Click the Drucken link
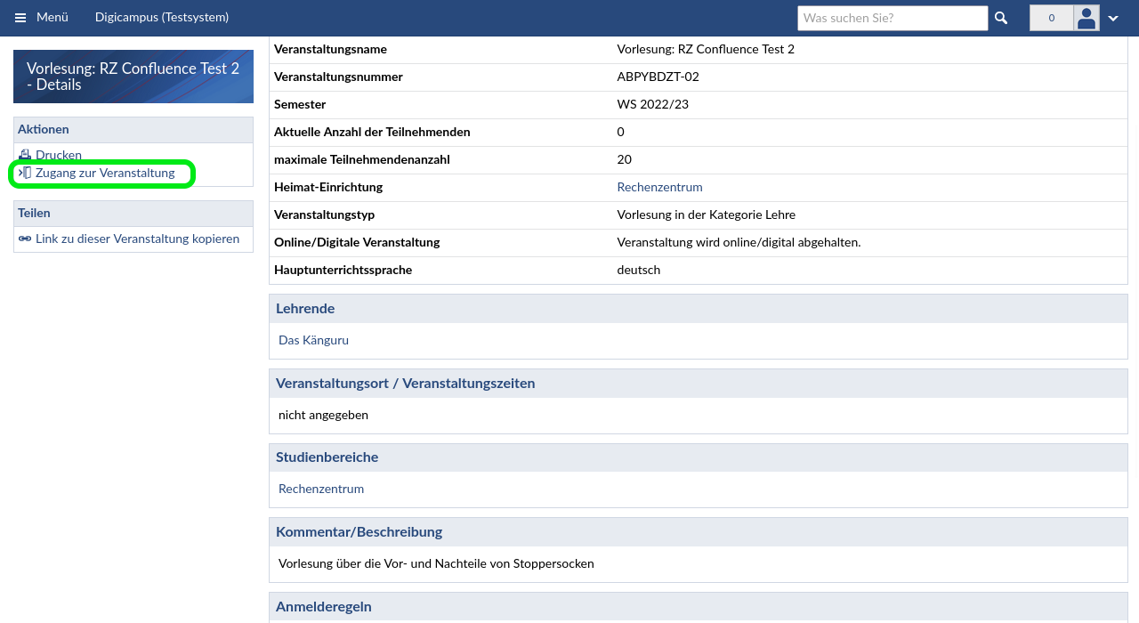 click(x=59, y=155)
